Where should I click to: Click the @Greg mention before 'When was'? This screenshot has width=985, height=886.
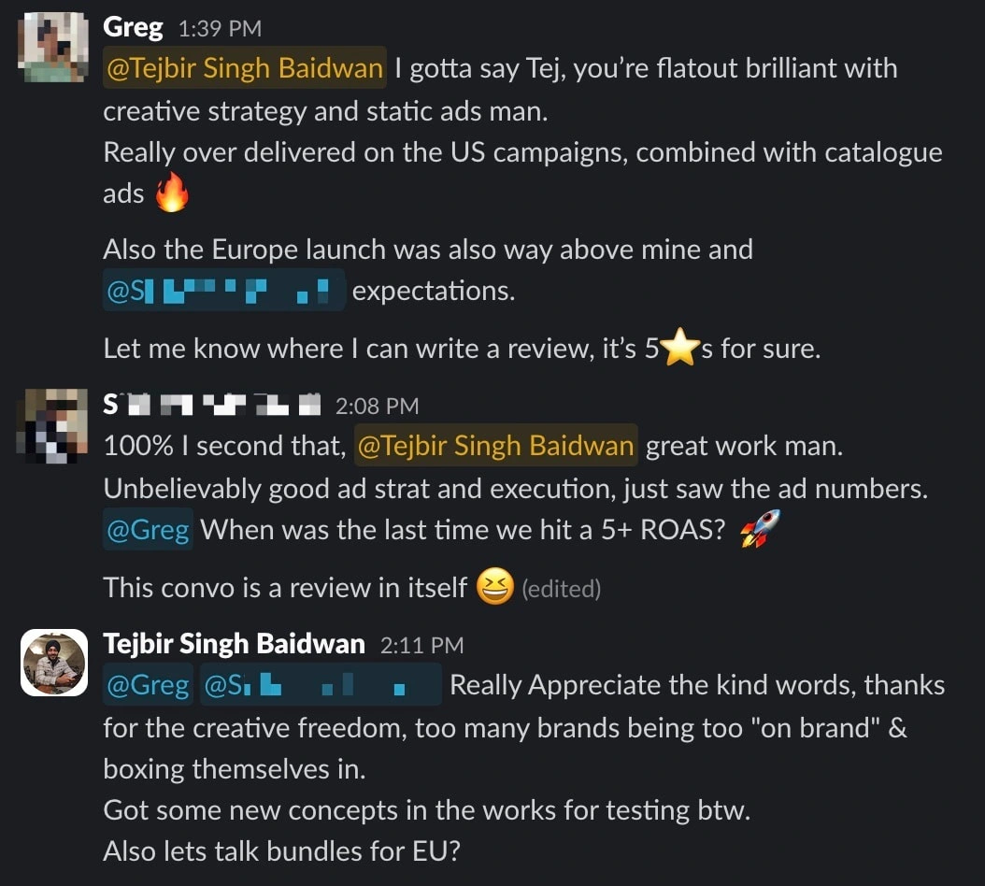point(148,530)
